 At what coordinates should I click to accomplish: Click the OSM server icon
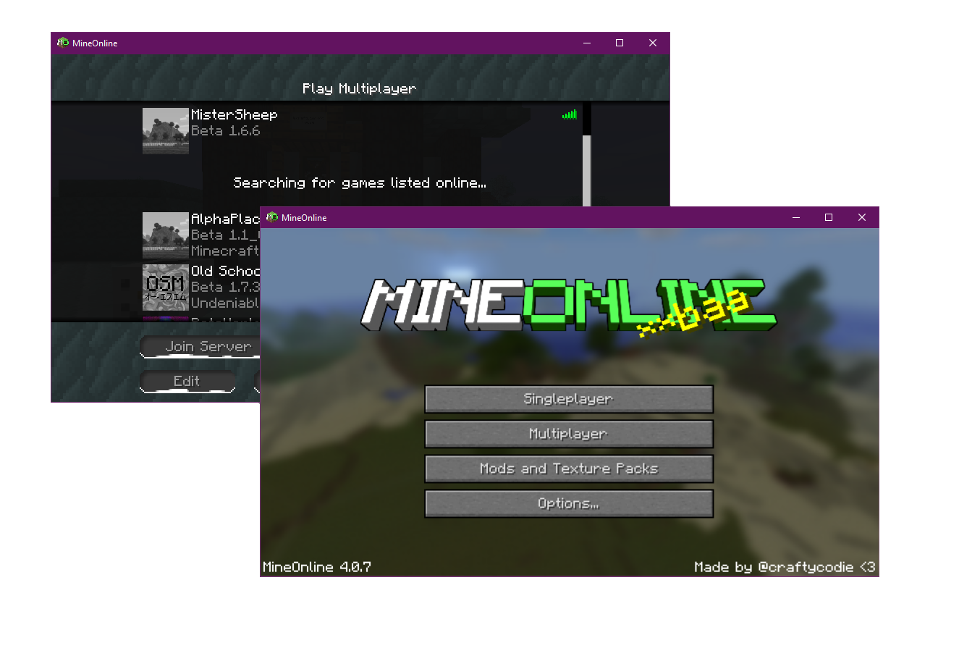pos(166,287)
